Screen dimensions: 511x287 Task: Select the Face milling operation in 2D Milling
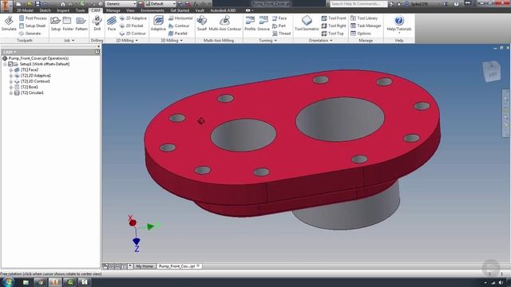[x=112, y=23]
